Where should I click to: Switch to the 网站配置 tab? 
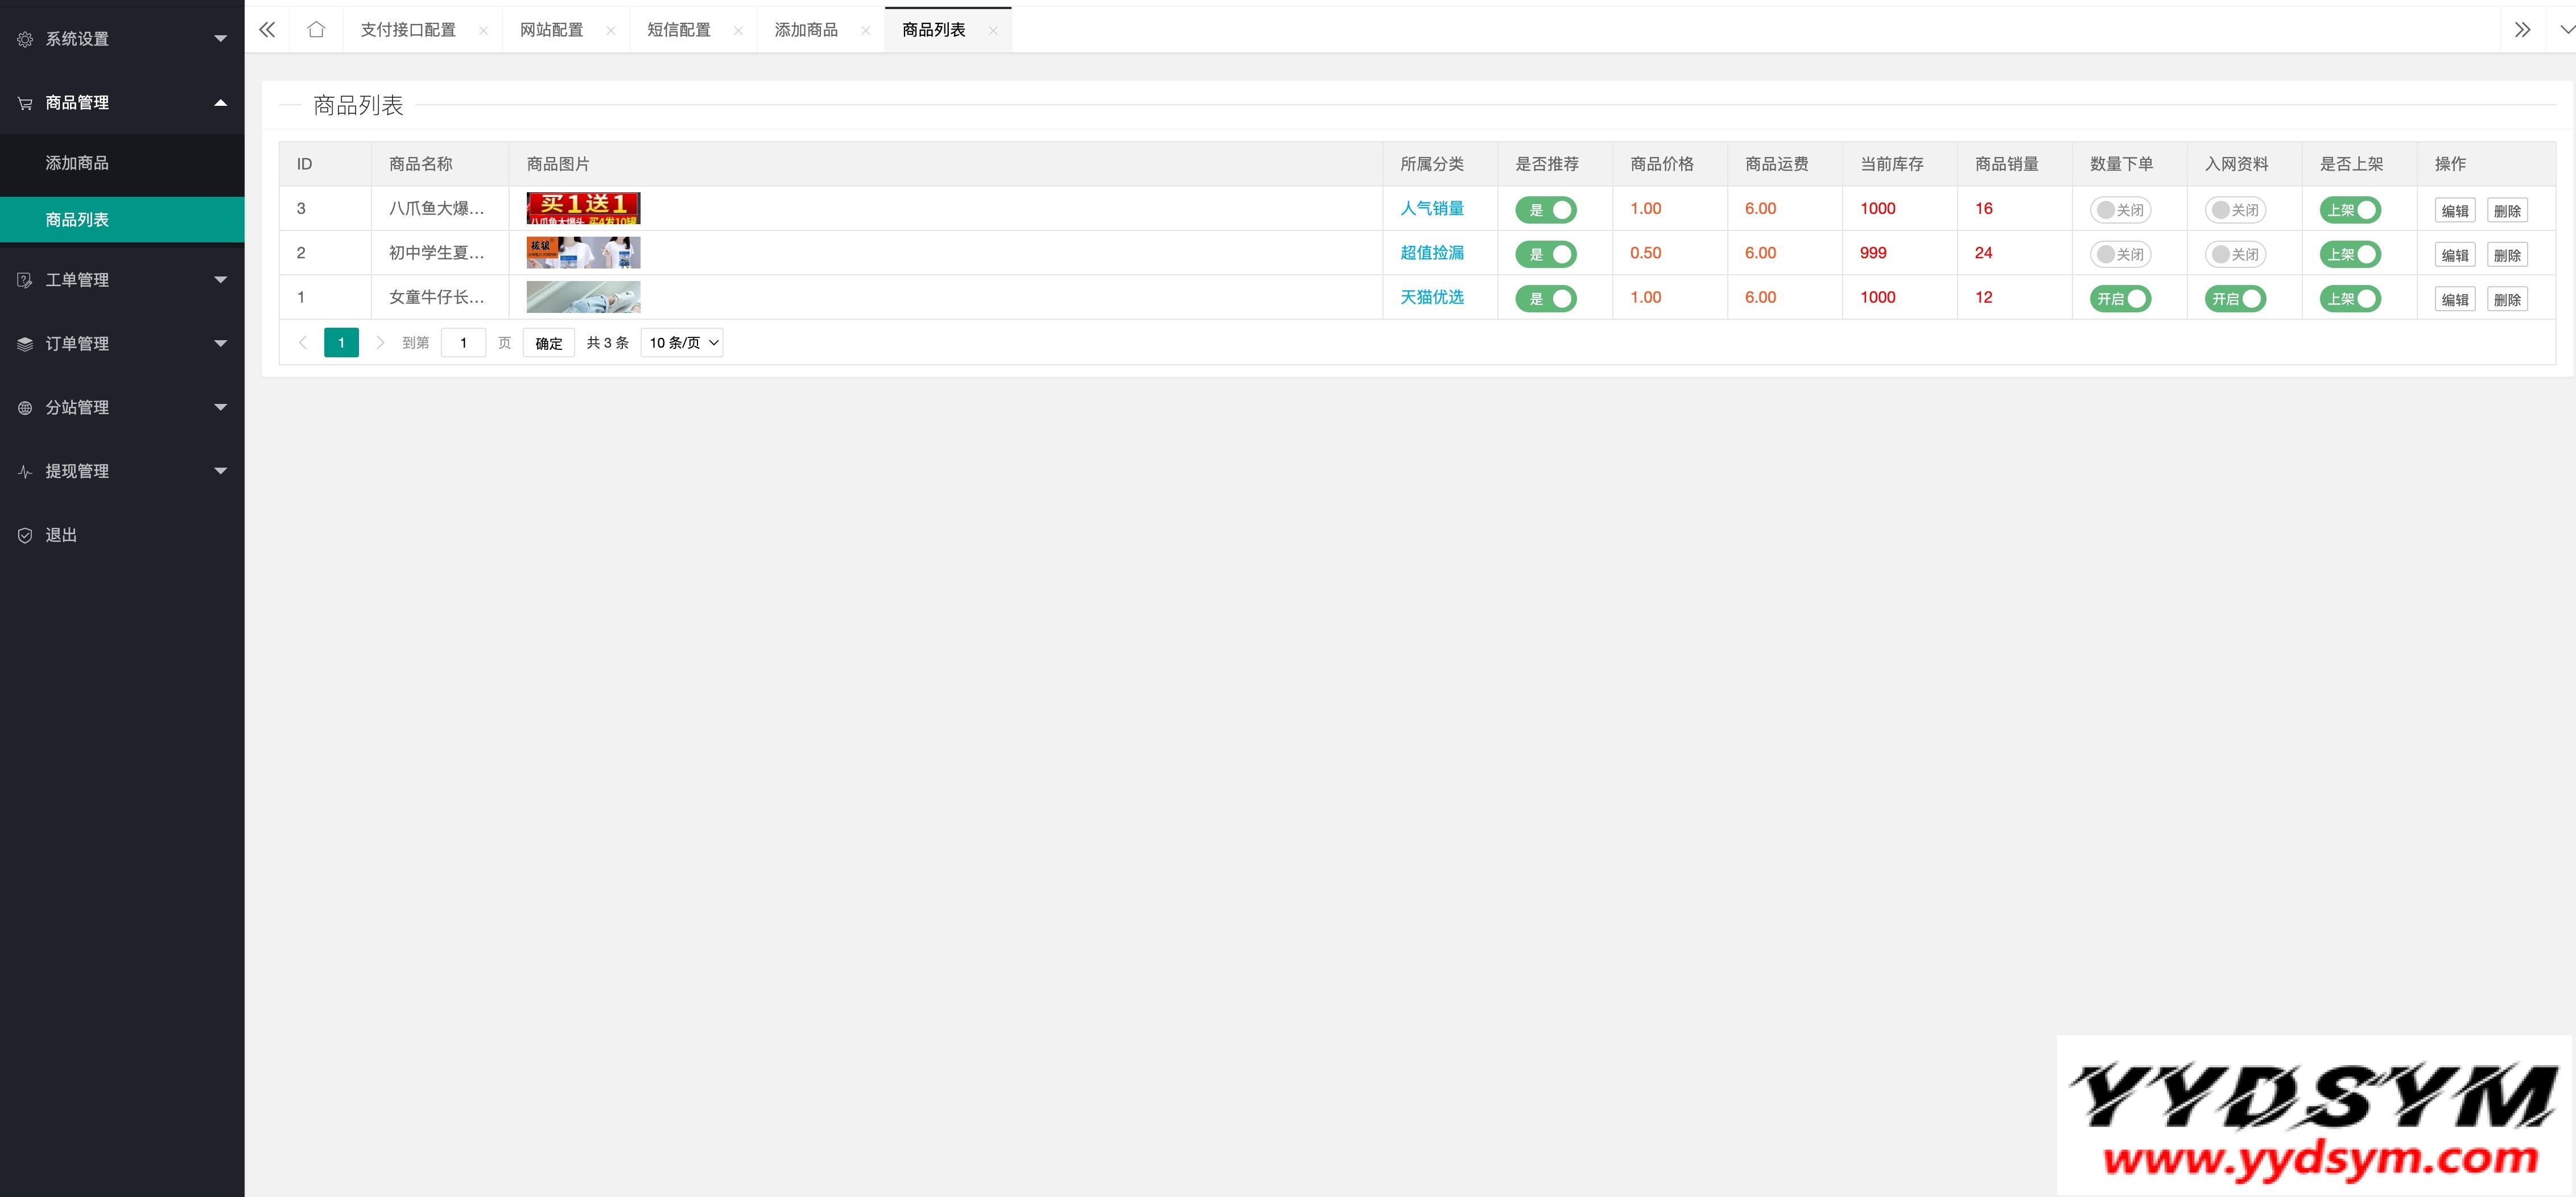[551, 30]
